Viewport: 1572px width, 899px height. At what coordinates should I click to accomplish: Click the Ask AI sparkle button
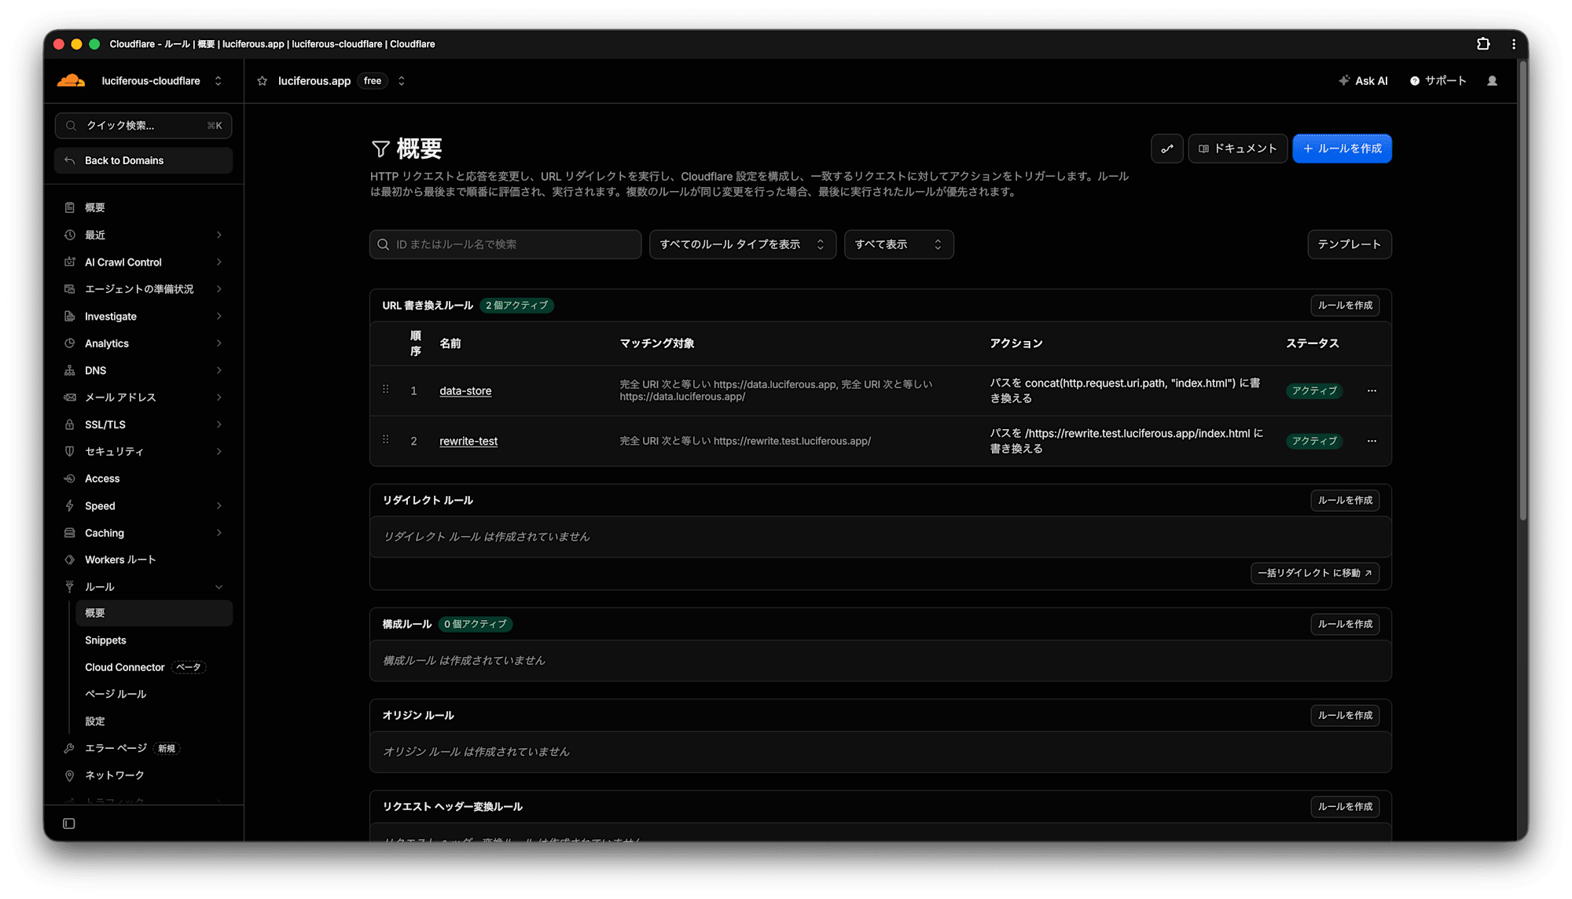click(1364, 81)
